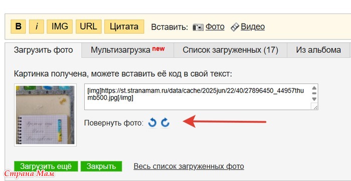Insert a quote with Цитата button

(124, 26)
